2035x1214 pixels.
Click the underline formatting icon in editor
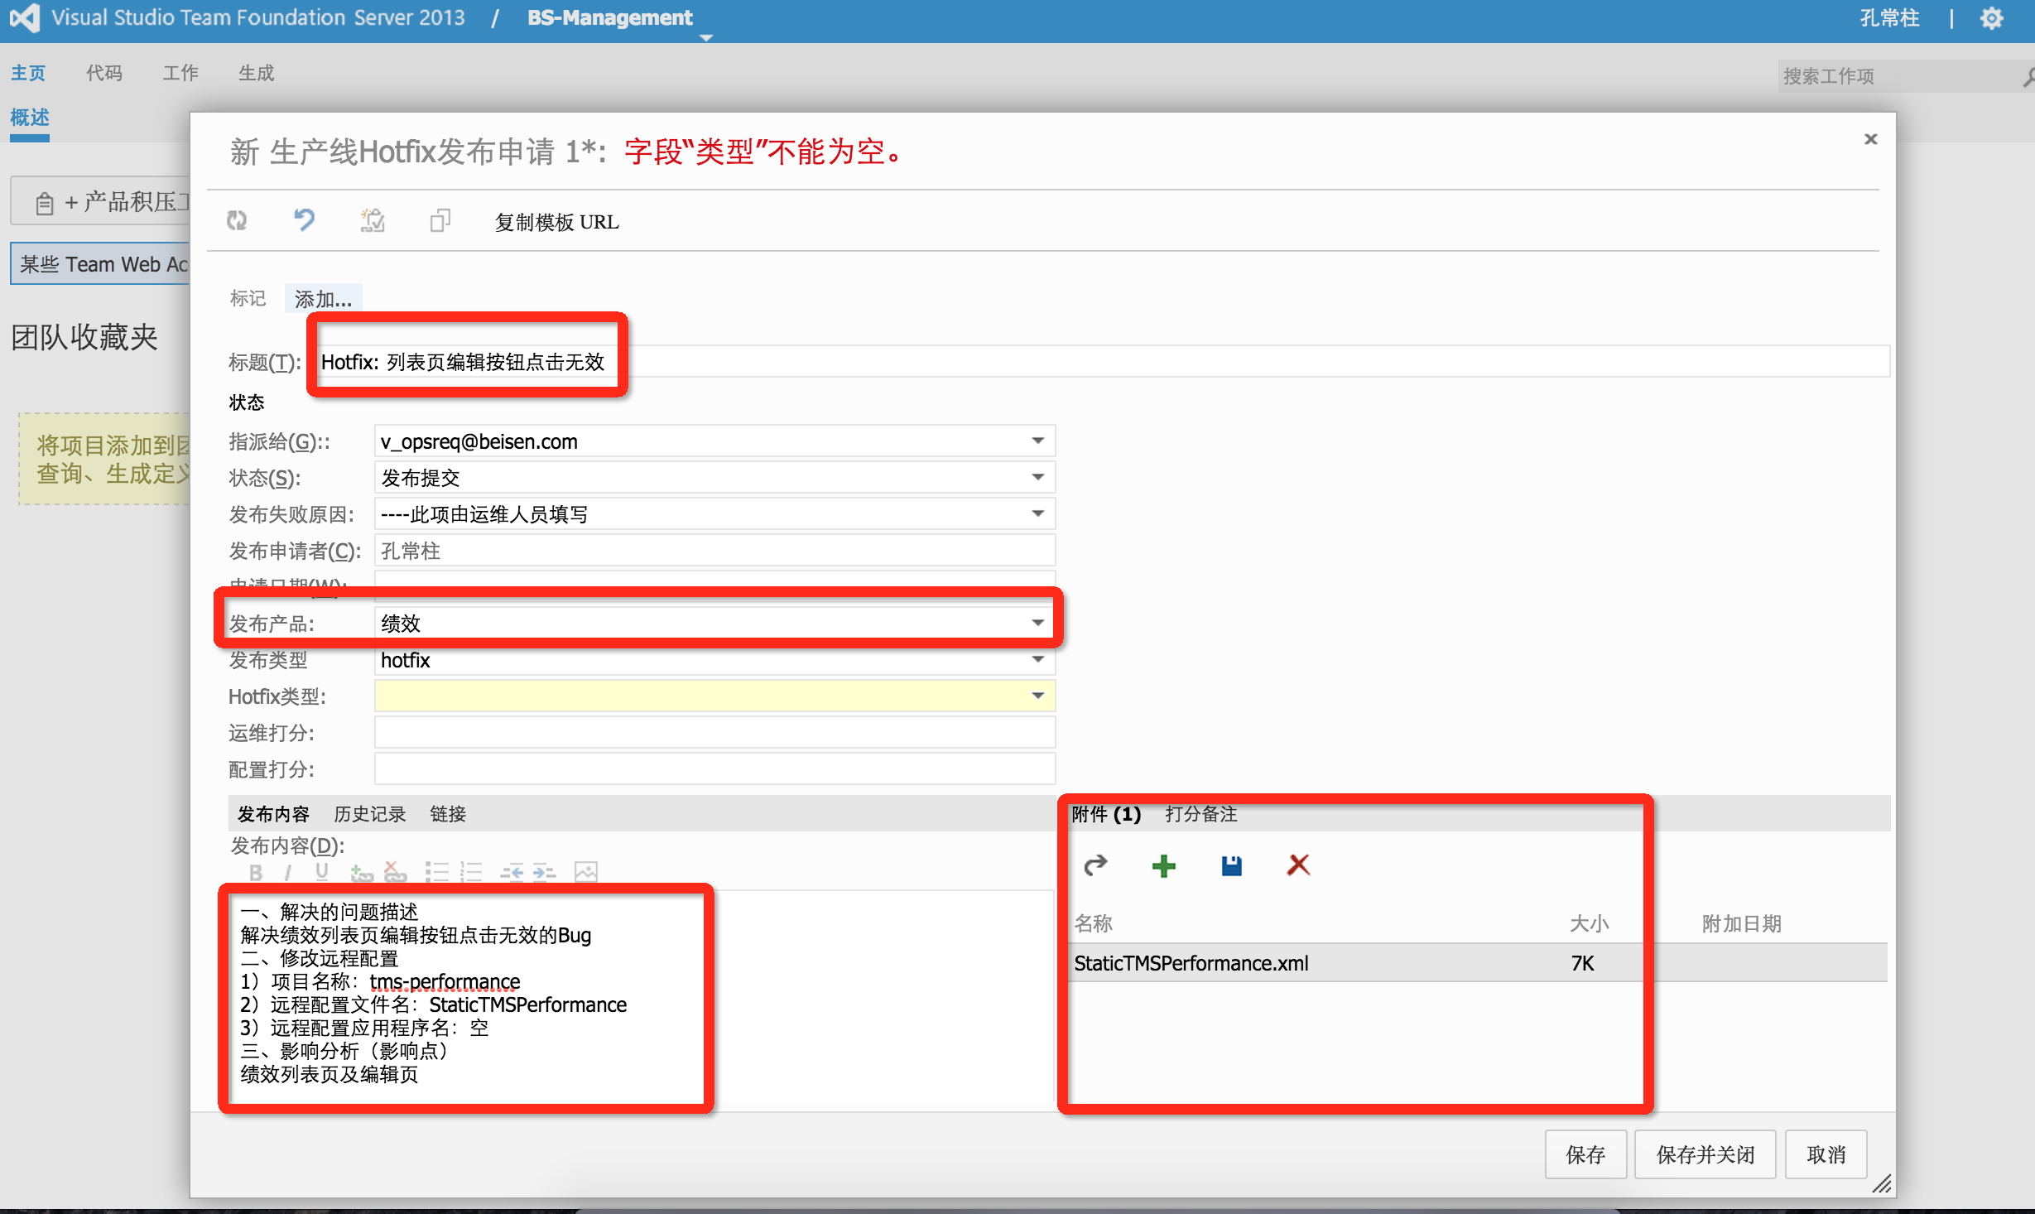(322, 872)
